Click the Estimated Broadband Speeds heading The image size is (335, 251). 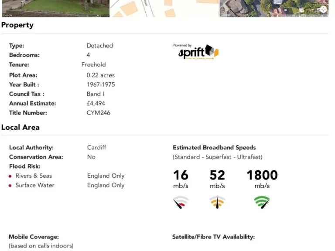point(214,148)
